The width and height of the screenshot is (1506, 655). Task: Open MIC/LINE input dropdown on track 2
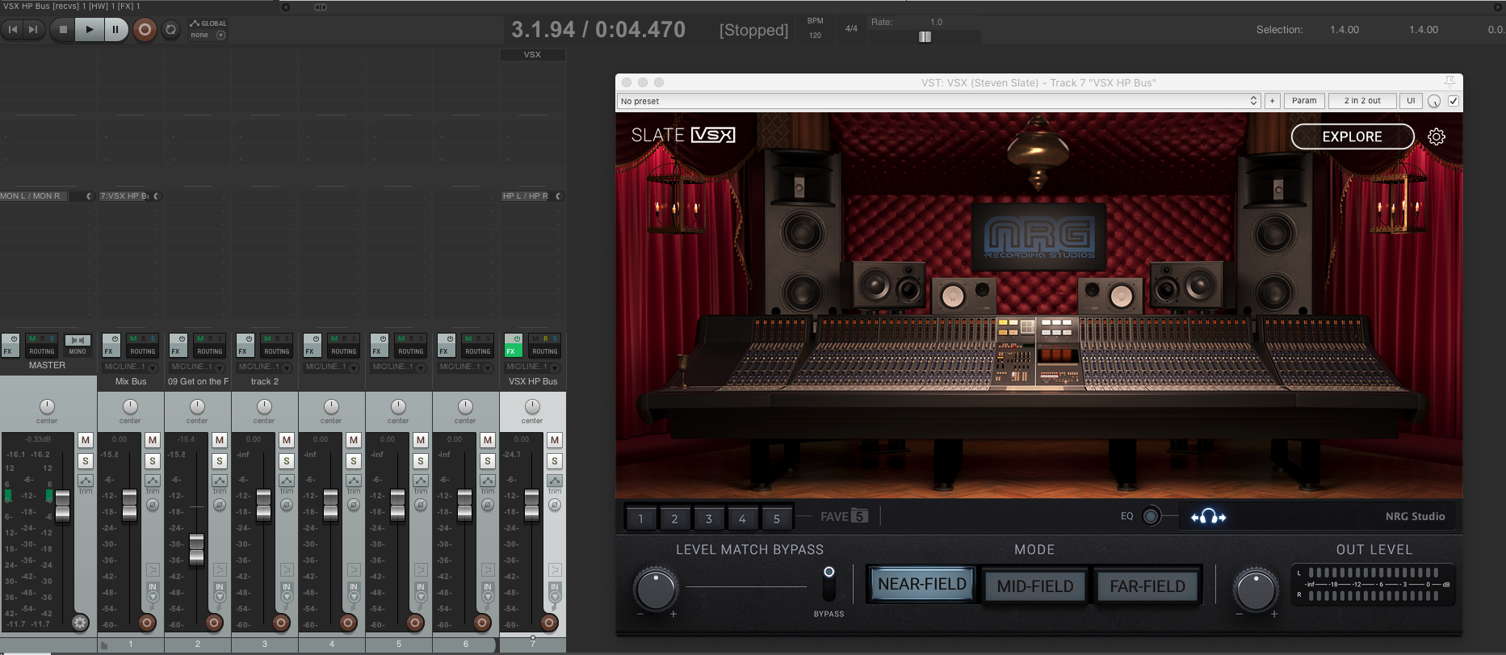point(264,367)
